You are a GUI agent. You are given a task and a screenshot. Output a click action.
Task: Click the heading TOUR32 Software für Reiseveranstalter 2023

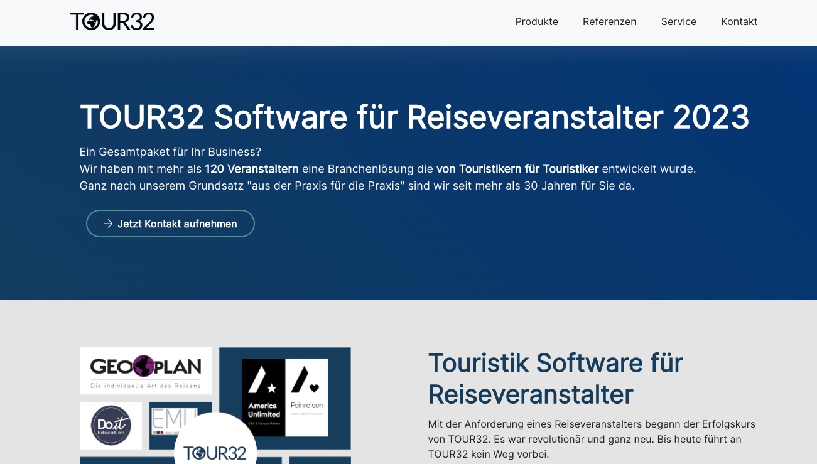tap(414, 117)
